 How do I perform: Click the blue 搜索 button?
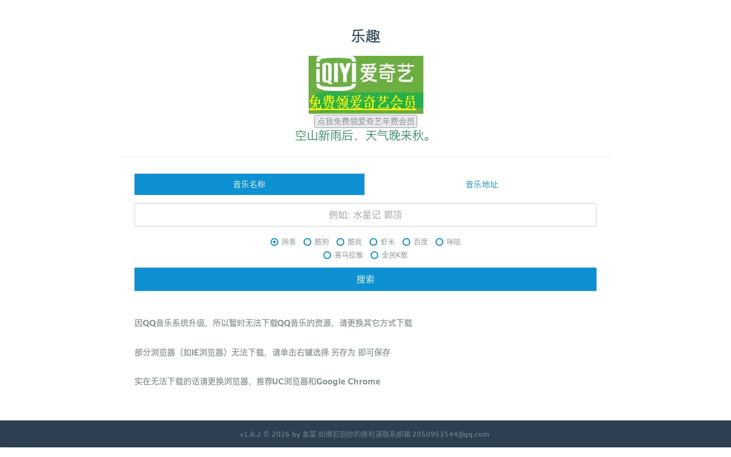pyautogui.click(x=365, y=279)
